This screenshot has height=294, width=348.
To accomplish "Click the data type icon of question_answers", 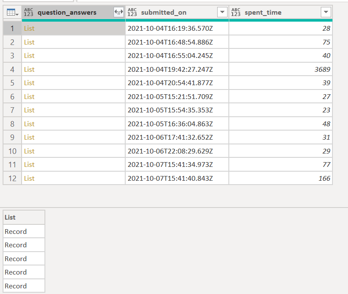I will [x=28, y=12].
